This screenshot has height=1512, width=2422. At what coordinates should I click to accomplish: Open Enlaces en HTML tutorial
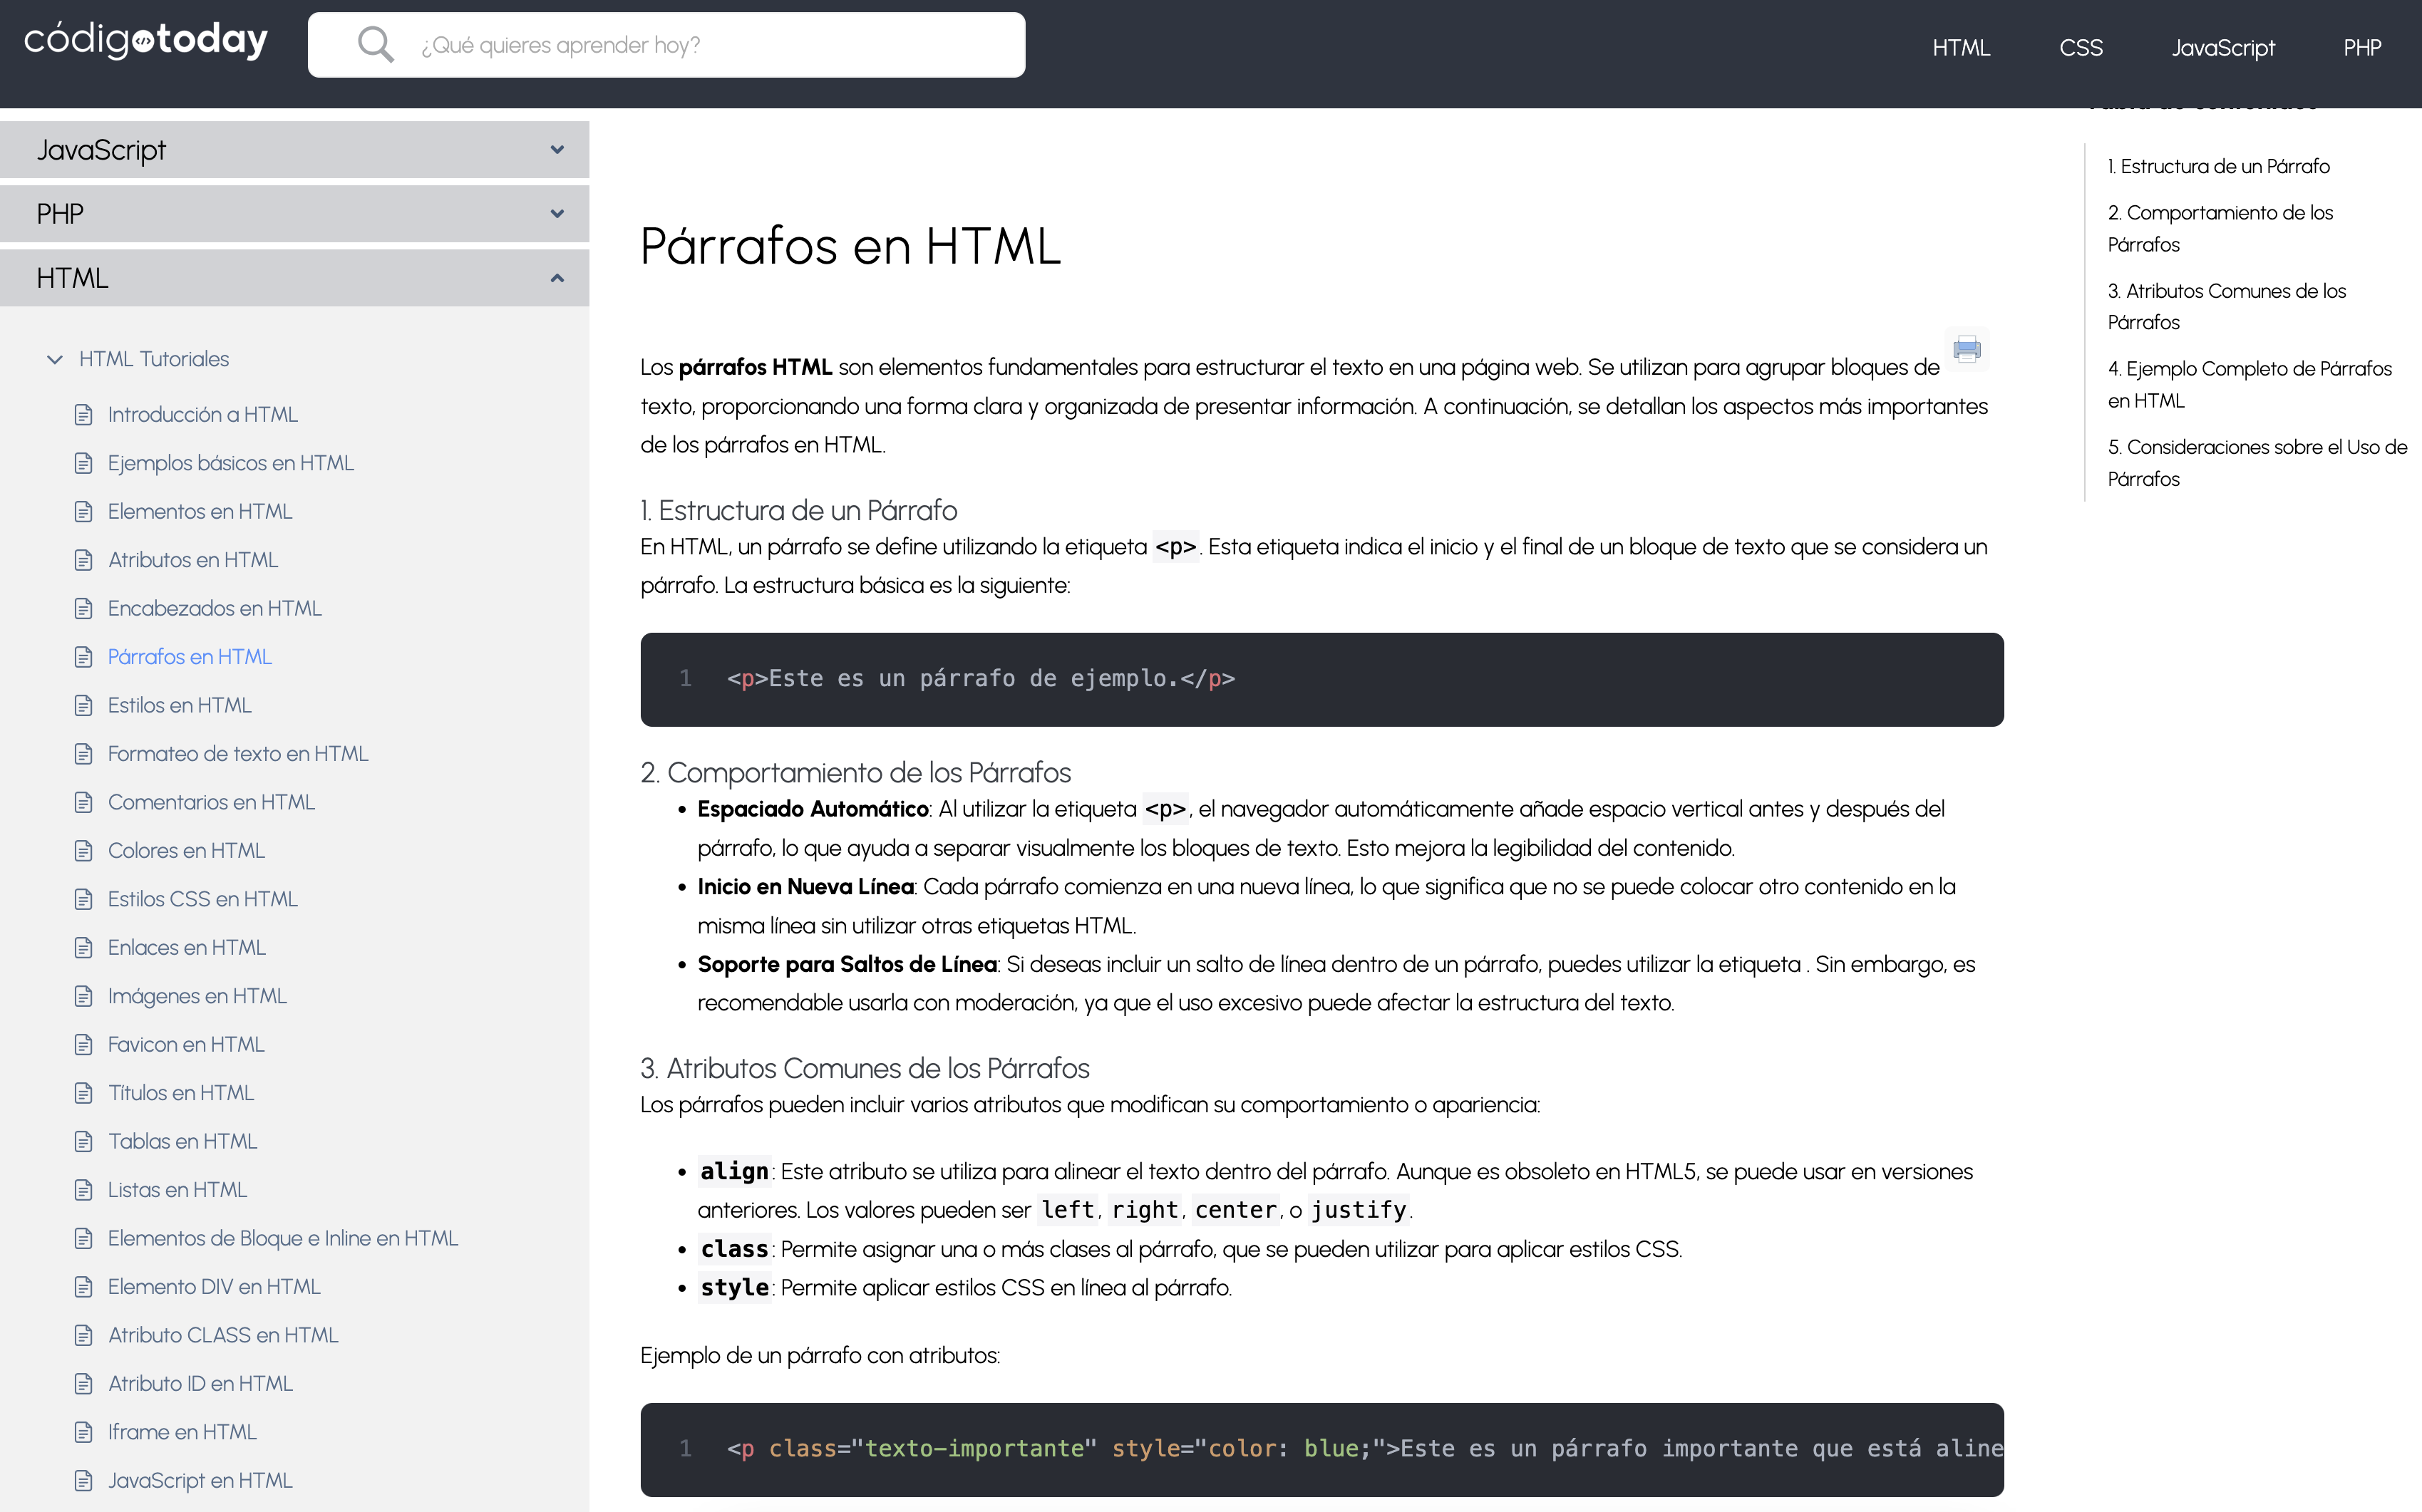click(x=187, y=948)
